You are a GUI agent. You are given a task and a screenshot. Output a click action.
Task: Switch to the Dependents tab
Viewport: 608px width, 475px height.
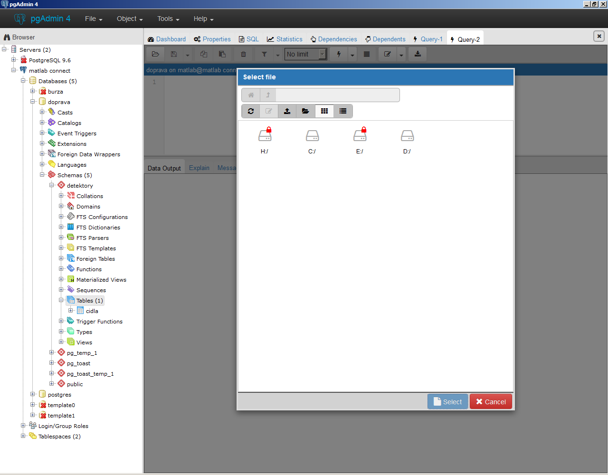pyautogui.click(x=385, y=39)
